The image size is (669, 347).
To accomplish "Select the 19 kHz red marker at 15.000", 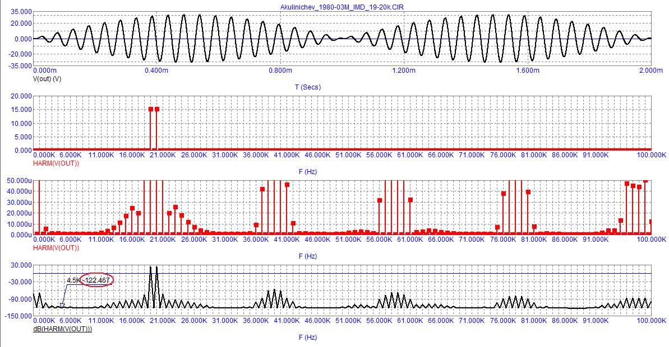I will pyautogui.click(x=151, y=110).
